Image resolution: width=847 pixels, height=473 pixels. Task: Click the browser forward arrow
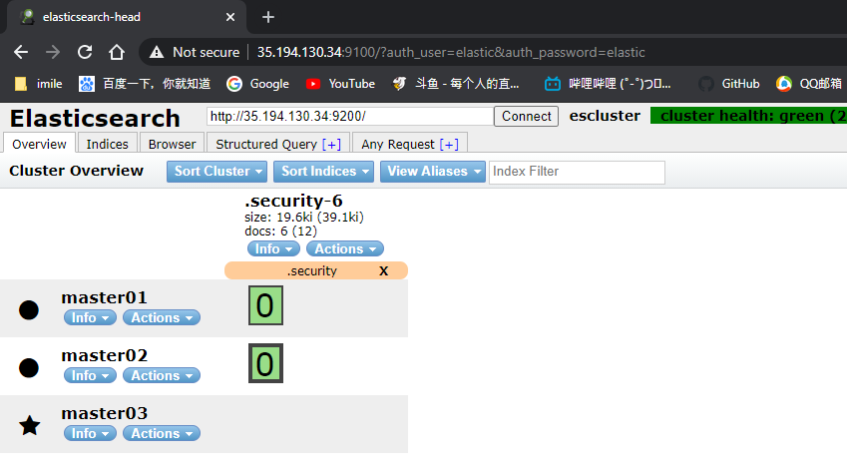coord(53,53)
